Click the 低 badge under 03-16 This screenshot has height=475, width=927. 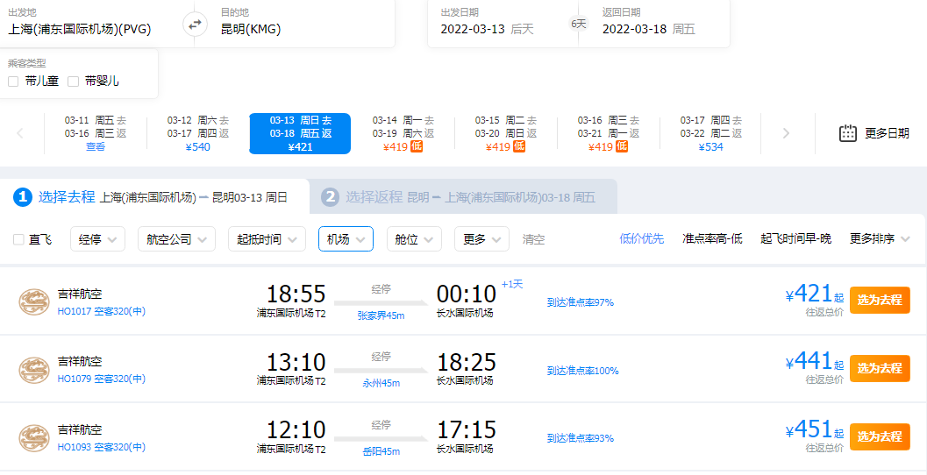coord(621,146)
